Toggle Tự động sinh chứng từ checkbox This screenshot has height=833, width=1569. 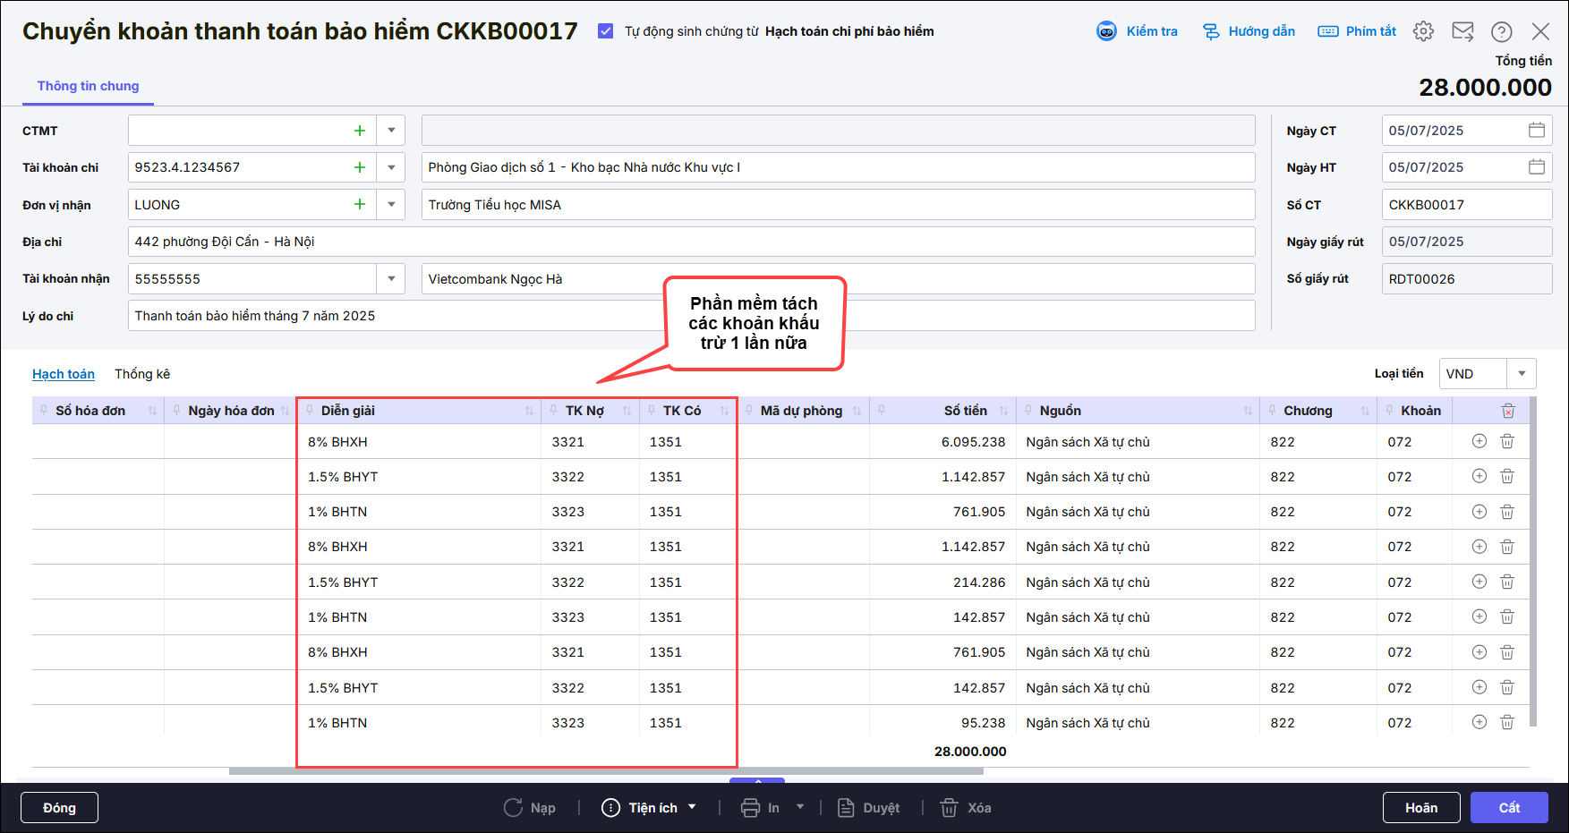click(606, 31)
